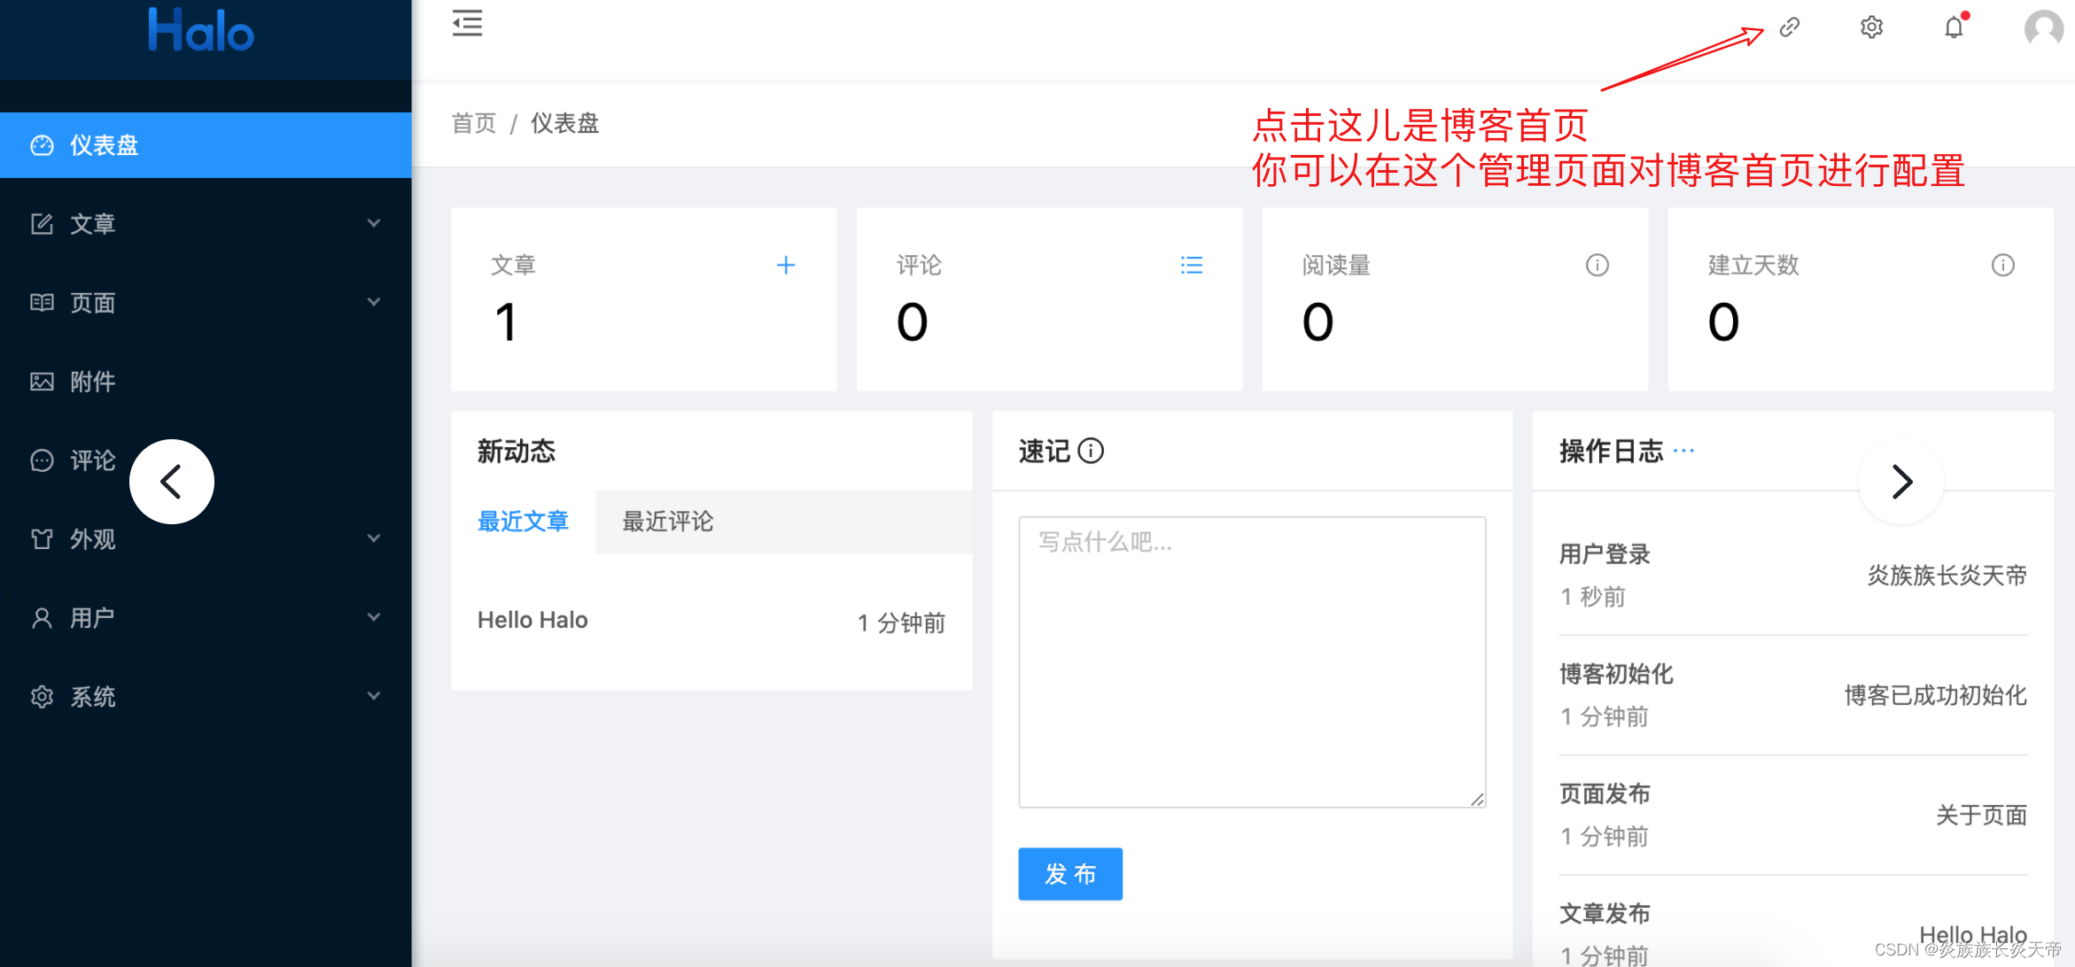Check notifications via the bell icon
Image resolution: width=2075 pixels, height=967 pixels.
pyautogui.click(x=1955, y=27)
